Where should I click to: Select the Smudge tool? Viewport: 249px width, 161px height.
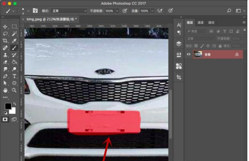coord(5,69)
